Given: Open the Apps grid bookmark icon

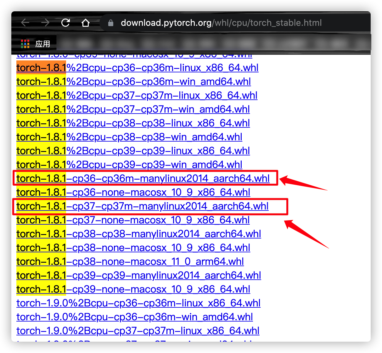Looking at the screenshot, I should click(25, 44).
